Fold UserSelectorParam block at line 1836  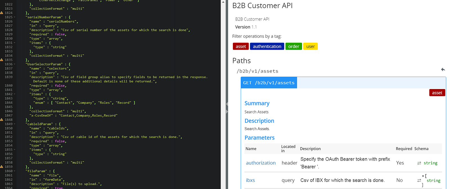tap(15, 64)
